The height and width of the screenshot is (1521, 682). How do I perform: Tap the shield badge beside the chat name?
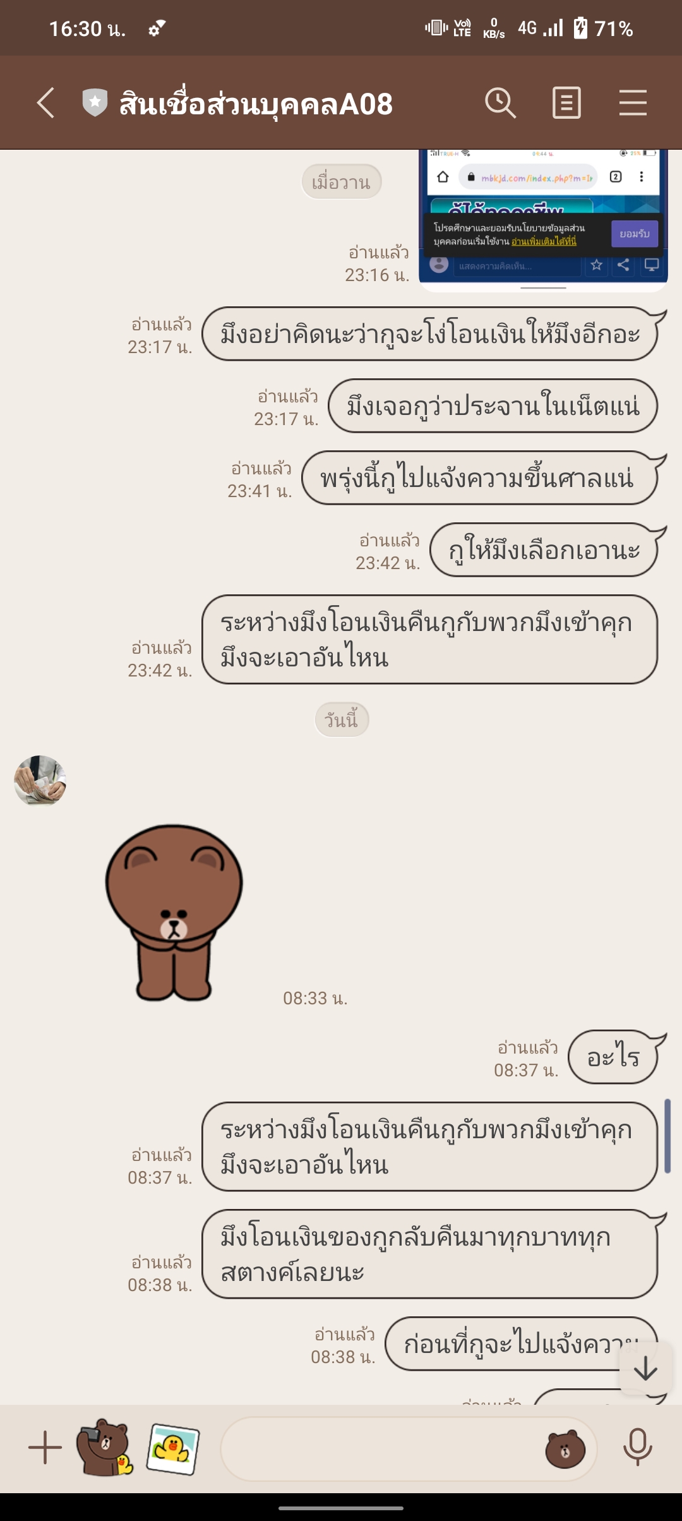[x=95, y=103]
